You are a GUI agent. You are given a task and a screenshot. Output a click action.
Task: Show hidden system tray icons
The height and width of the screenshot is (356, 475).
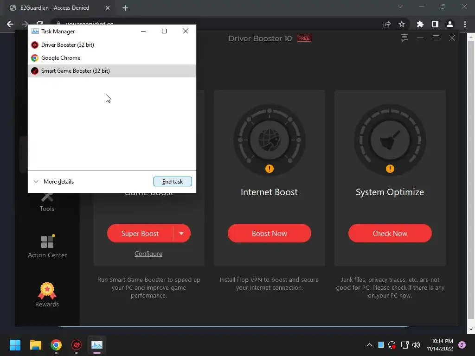point(370,345)
